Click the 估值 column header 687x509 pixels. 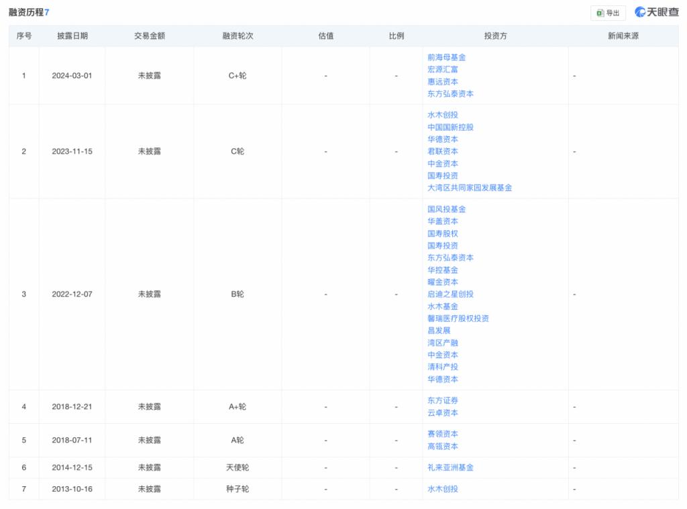tap(325, 36)
